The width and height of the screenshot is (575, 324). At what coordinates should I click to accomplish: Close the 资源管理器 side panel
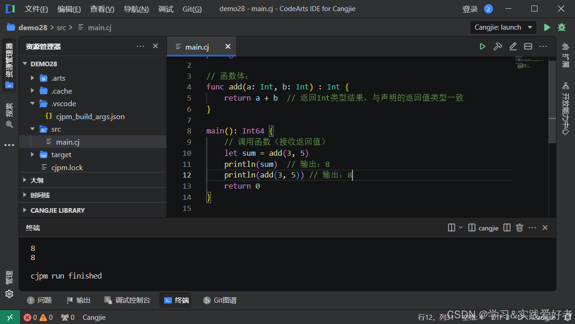(x=155, y=46)
